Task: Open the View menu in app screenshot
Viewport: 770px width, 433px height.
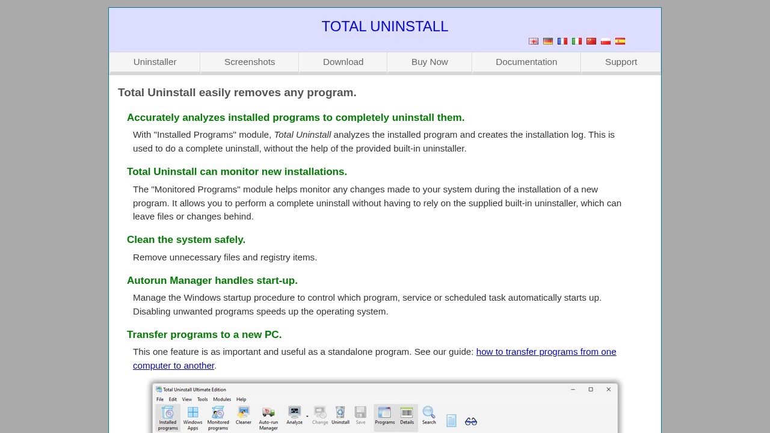Action: [x=187, y=399]
